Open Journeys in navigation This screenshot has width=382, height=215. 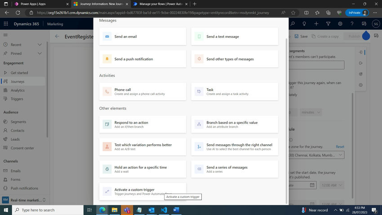22,81
